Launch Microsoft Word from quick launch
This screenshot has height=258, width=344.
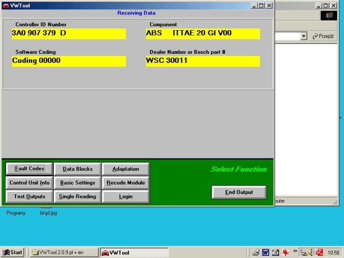(266, 253)
